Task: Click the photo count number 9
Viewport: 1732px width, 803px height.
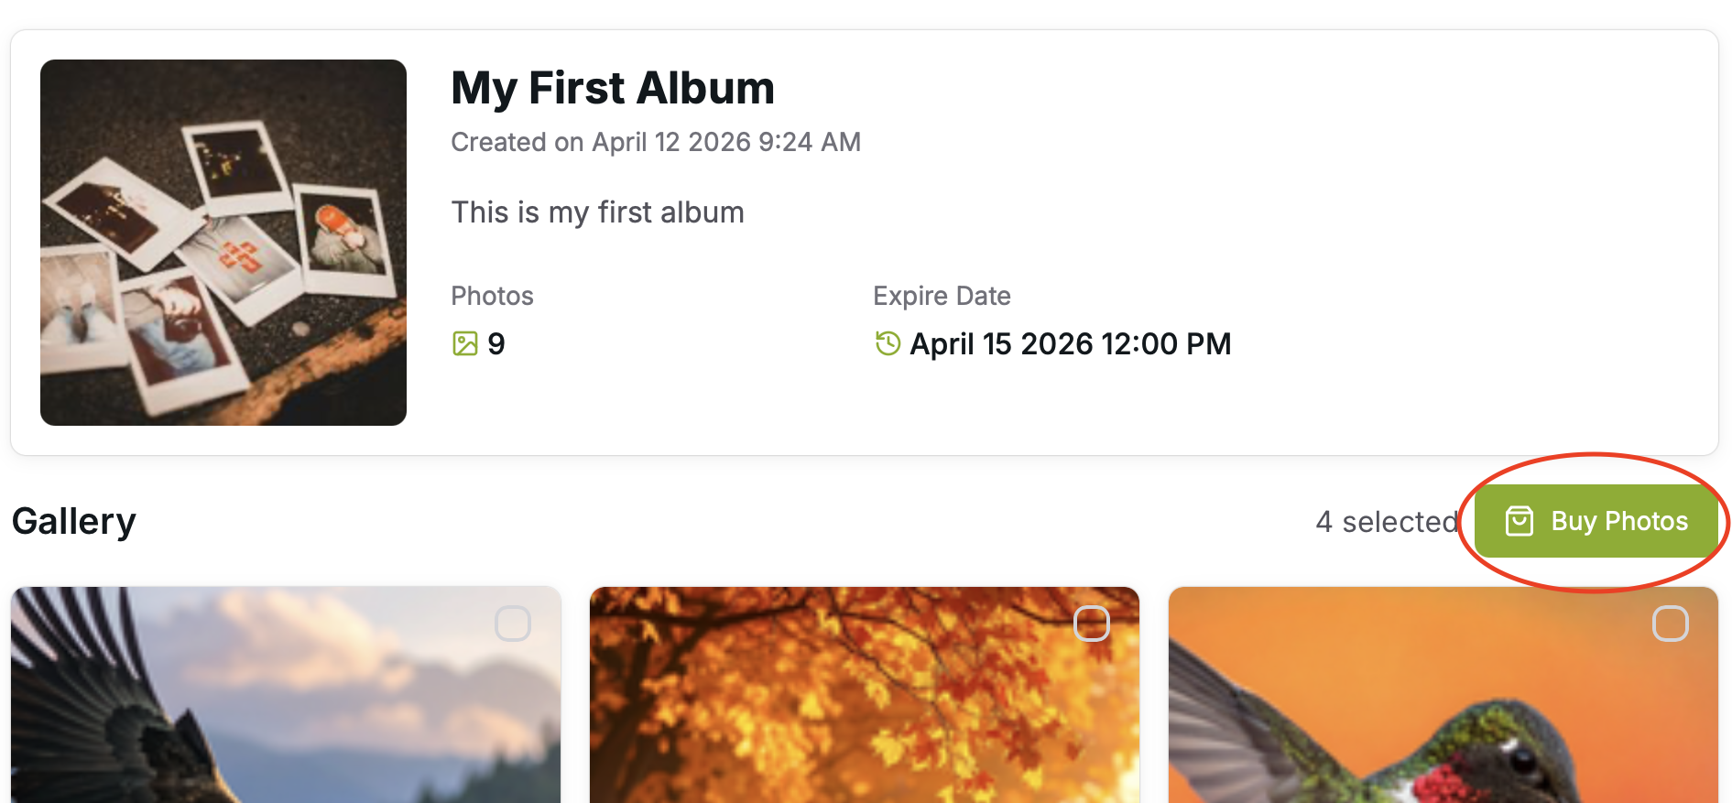Action: [496, 344]
